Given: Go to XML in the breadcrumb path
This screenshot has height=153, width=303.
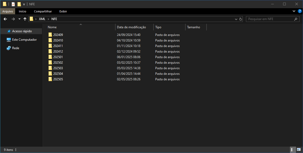Looking at the screenshot, I should coord(42,19).
